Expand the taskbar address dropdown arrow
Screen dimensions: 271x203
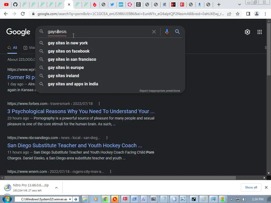tap(70, 199)
